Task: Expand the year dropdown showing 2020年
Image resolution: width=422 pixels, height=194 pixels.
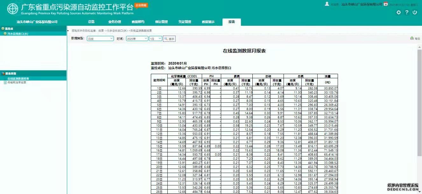Action: tap(137, 38)
